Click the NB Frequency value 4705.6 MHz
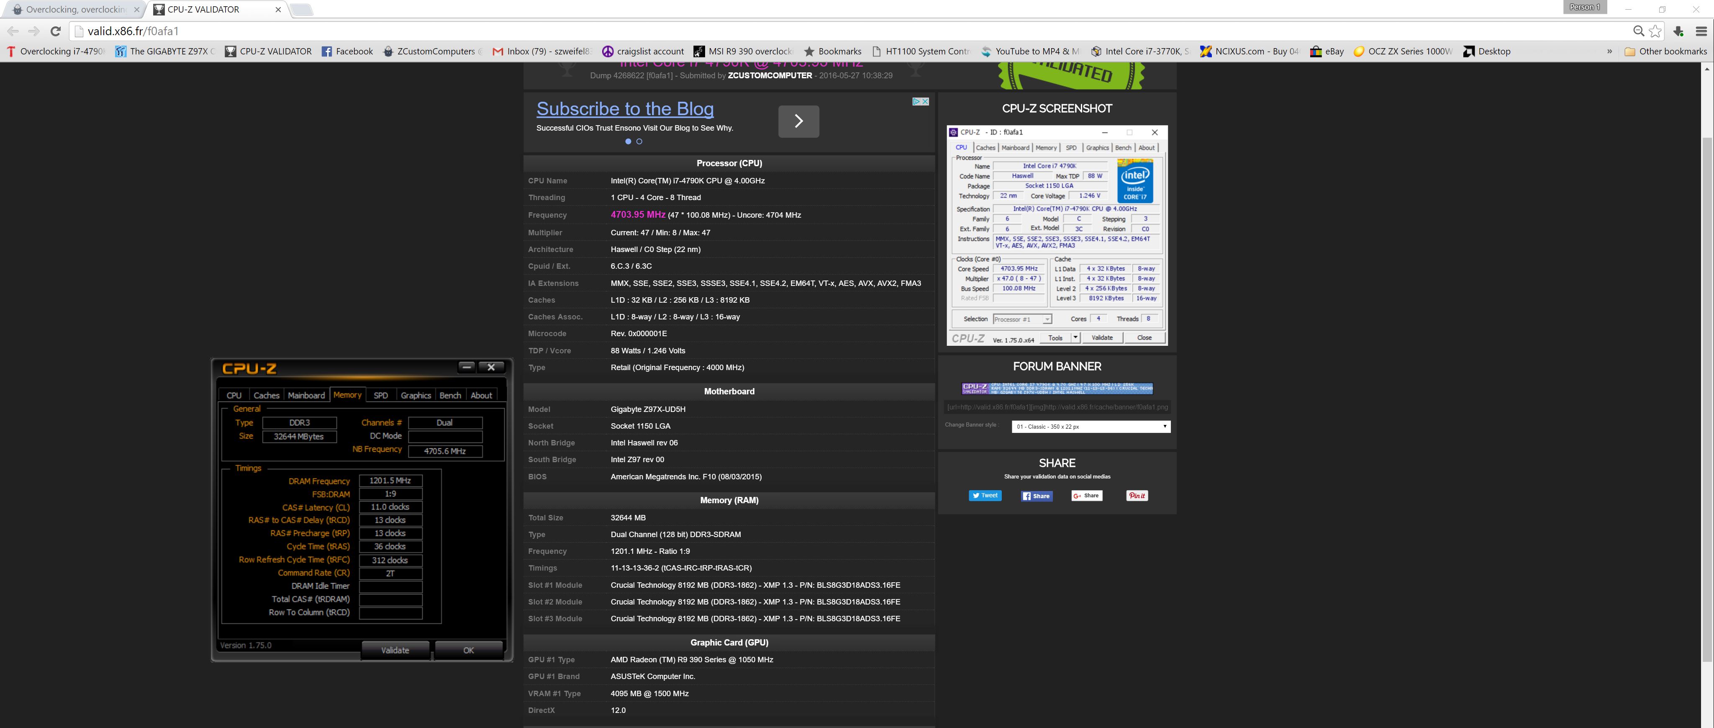The height and width of the screenshot is (728, 1714). [444, 451]
